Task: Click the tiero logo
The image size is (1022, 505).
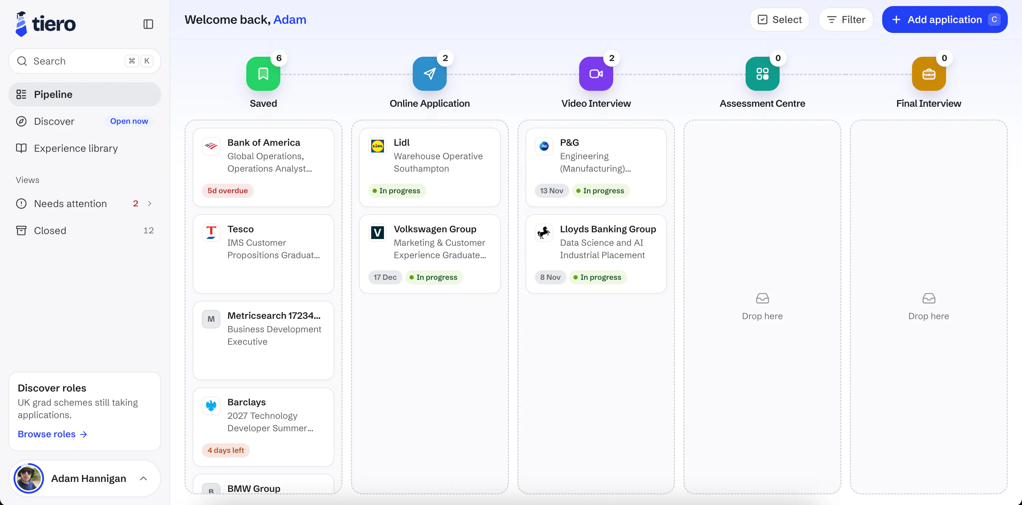Action: click(x=45, y=24)
